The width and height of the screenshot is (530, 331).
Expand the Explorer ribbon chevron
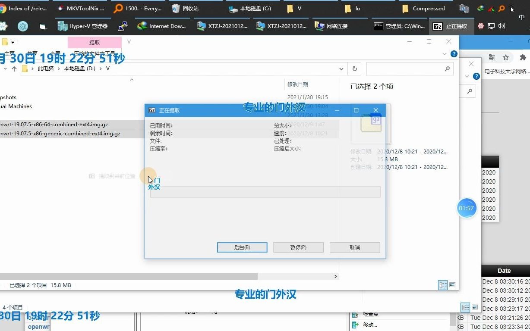[445, 54]
